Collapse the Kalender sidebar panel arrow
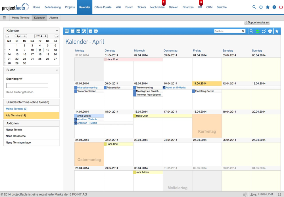 57,31
